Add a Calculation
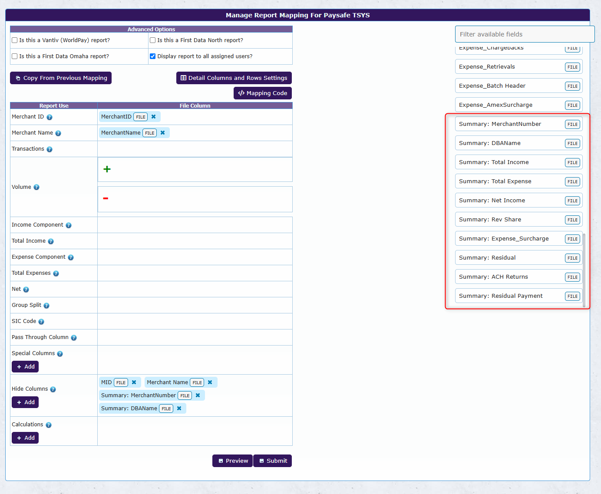Viewport: 601px width, 494px height. (25, 438)
